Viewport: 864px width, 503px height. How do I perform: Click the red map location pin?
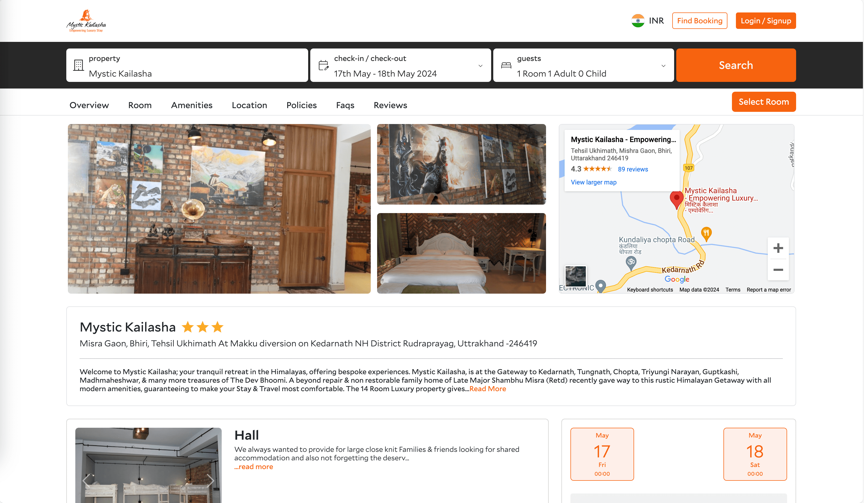point(676,200)
